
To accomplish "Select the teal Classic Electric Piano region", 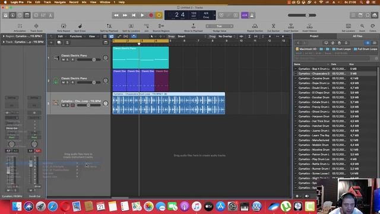I will pyautogui.click(x=141, y=58).
